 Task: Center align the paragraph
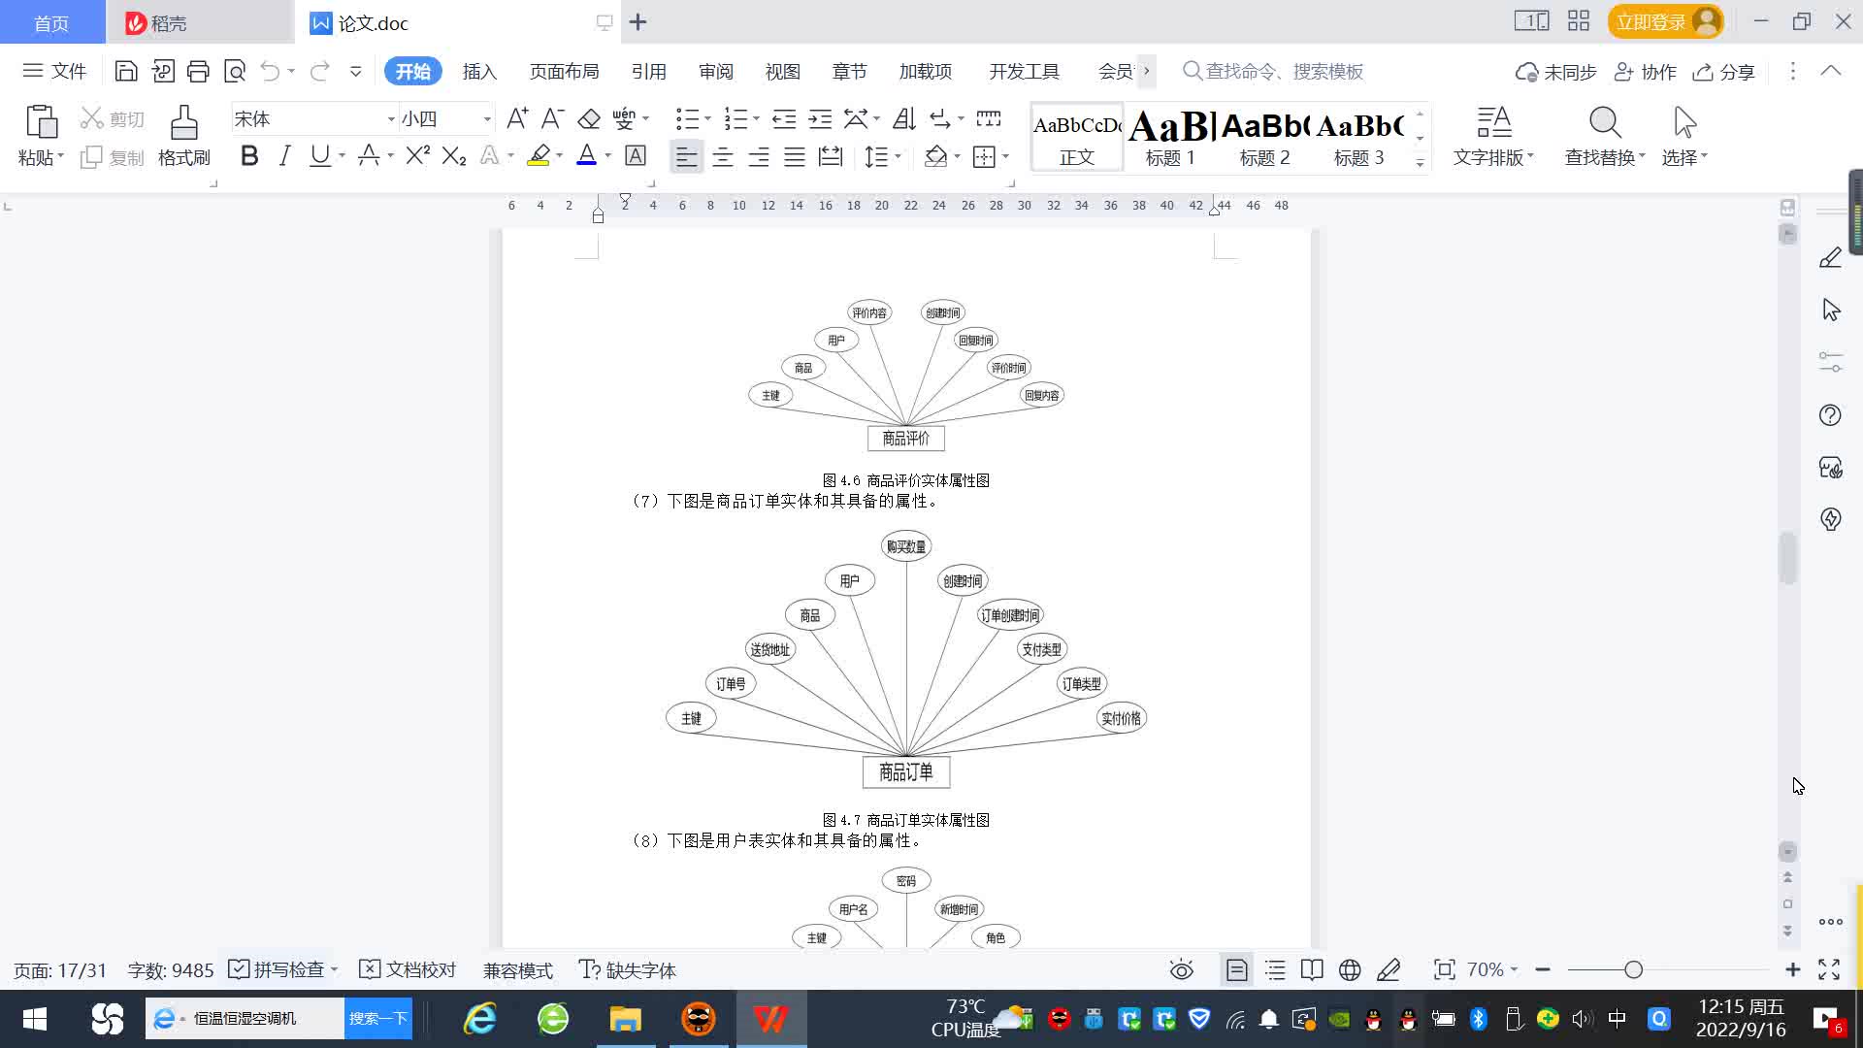pos(723,156)
